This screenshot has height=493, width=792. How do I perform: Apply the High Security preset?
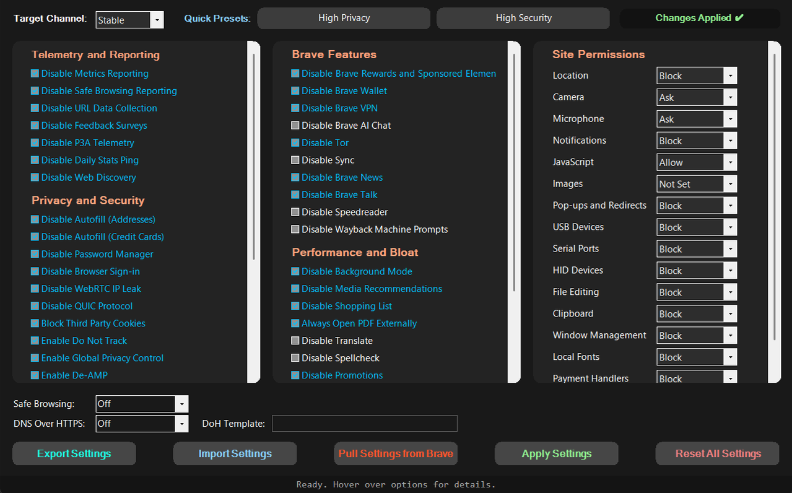pos(523,18)
